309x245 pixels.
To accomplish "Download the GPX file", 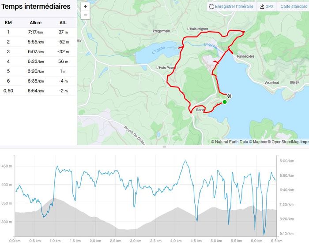I will 267,7.
